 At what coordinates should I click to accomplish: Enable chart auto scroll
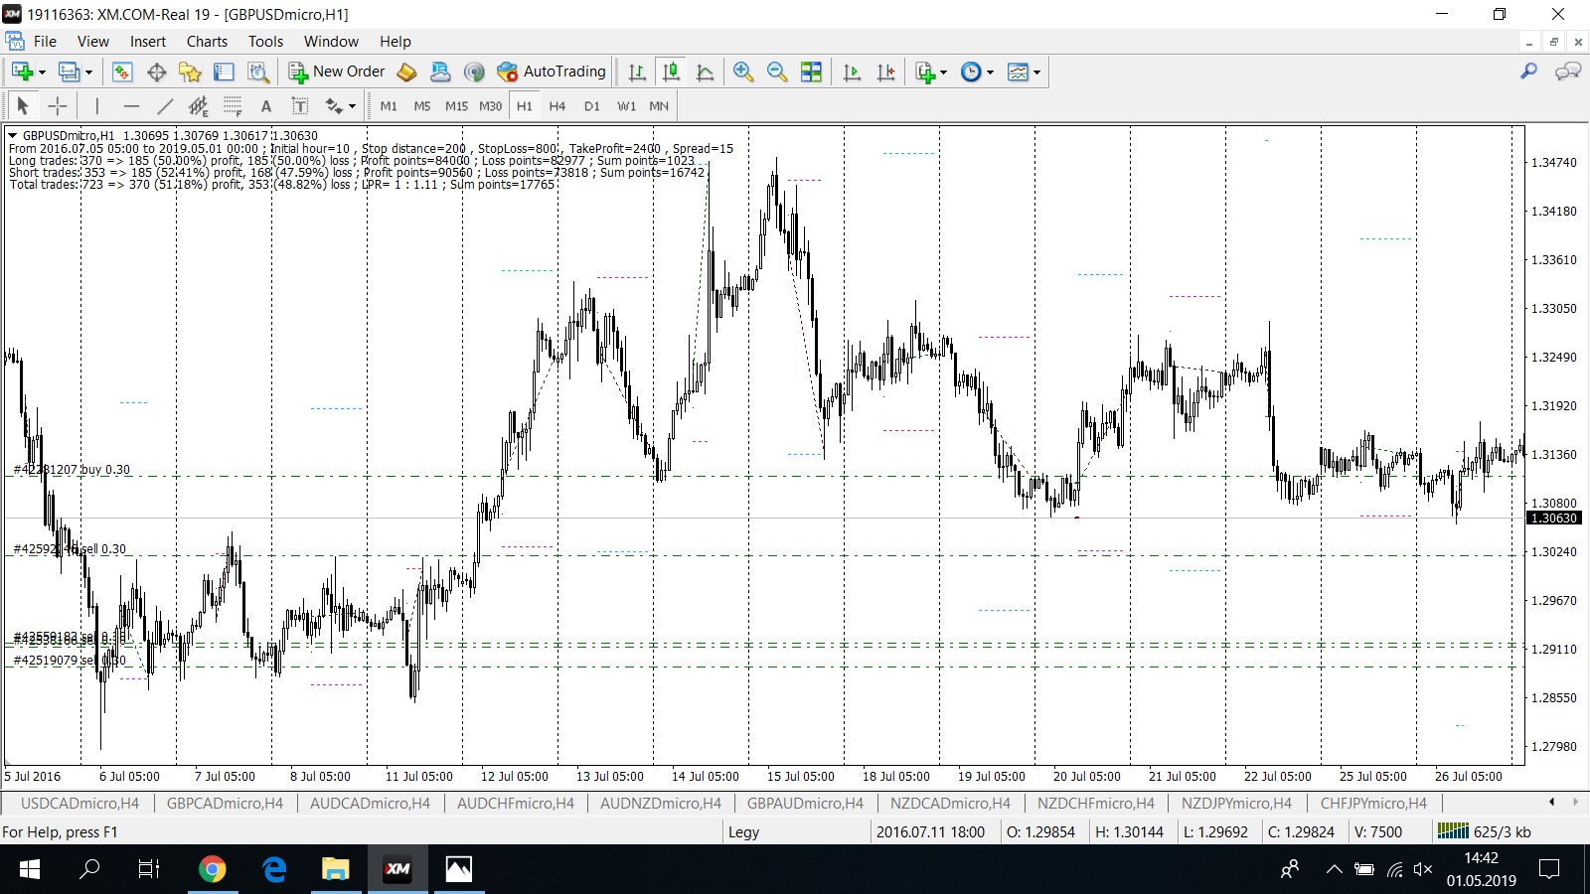(x=852, y=72)
